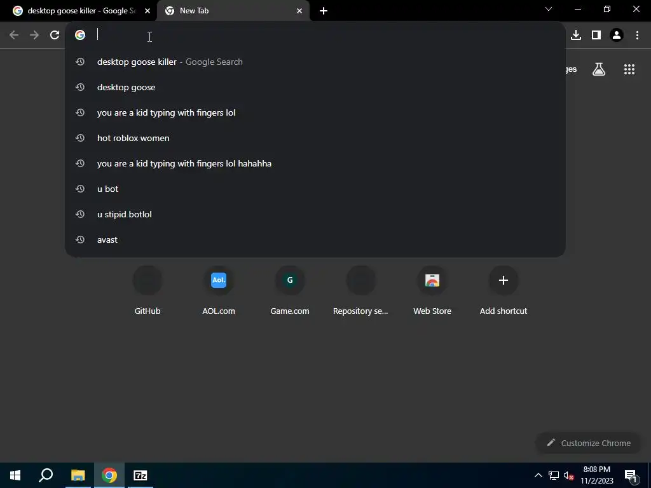651x488 pixels.
Task: Open the Windows Start menu
Action: point(15,475)
